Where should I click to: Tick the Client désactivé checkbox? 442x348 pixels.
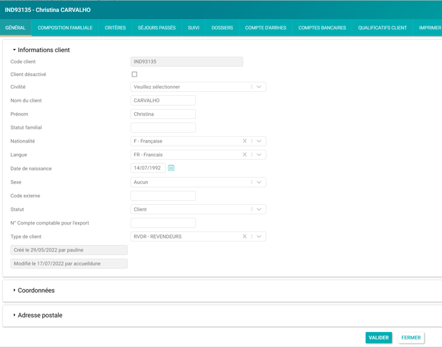click(x=135, y=75)
